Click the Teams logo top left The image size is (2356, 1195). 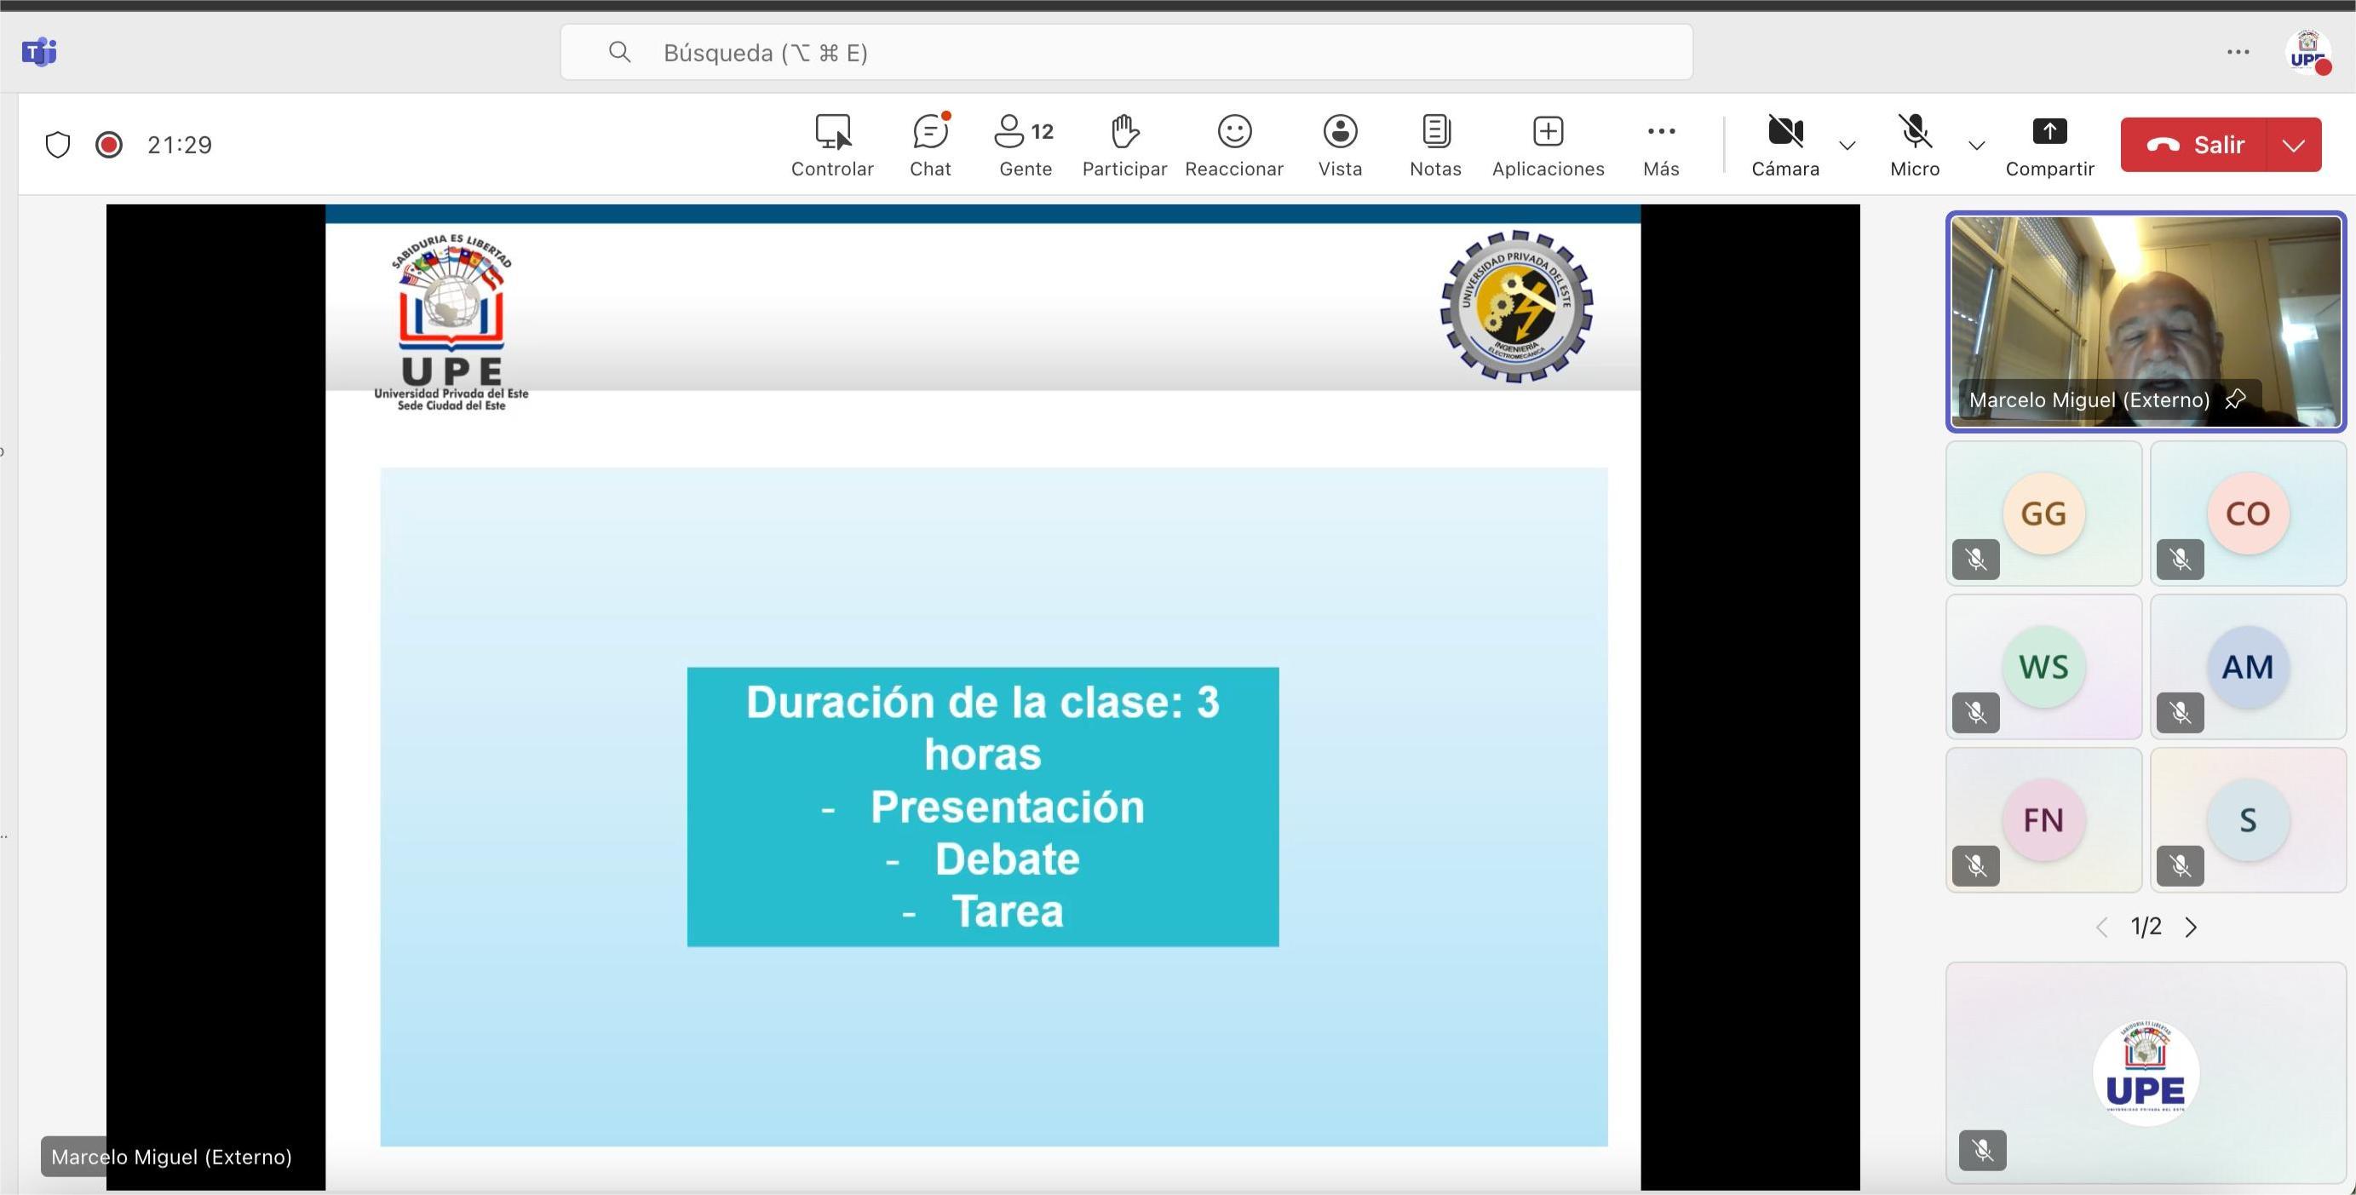[x=38, y=52]
